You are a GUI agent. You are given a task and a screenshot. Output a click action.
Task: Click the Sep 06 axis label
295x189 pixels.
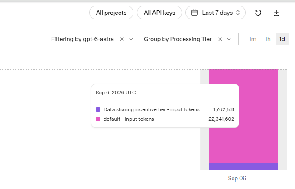237,178
